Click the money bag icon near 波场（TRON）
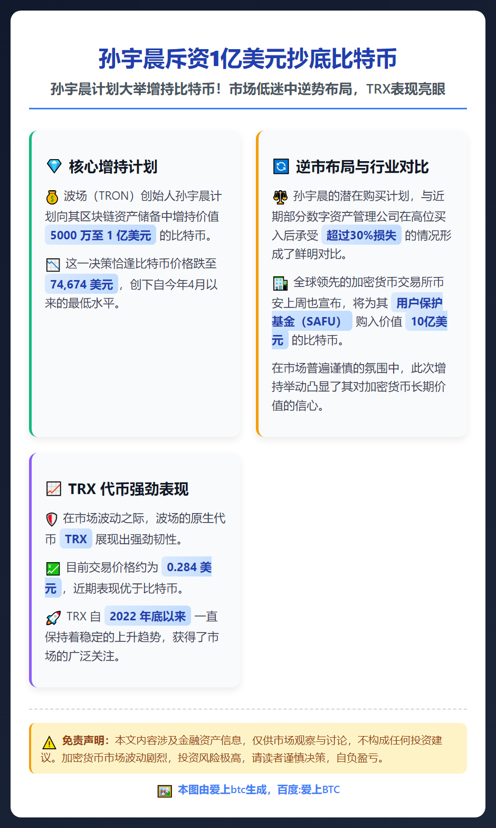The height and width of the screenshot is (828, 496). click(x=52, y=197)
